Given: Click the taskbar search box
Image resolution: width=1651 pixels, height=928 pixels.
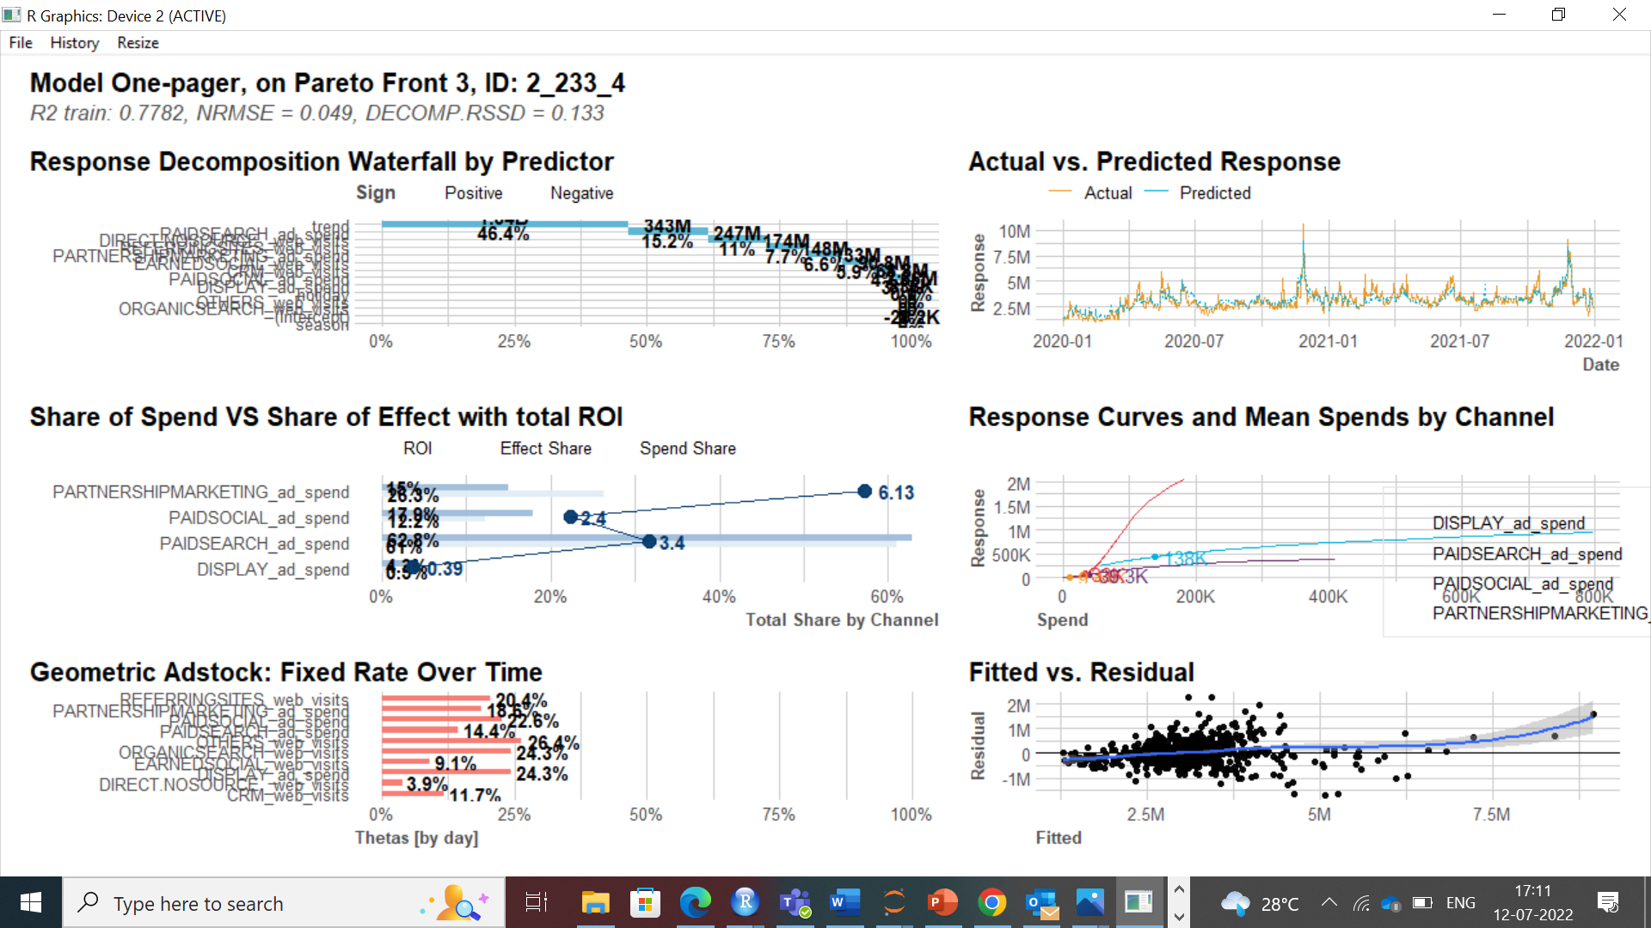Looking at the screenshot, I should (258, 902).
